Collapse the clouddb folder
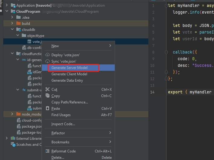This screenshot has height=160, width=214. point(12,29)
